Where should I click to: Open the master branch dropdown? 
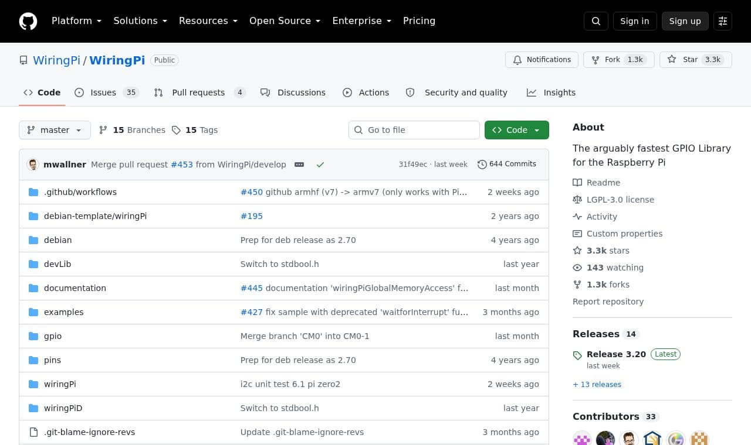tap(55, 130)
